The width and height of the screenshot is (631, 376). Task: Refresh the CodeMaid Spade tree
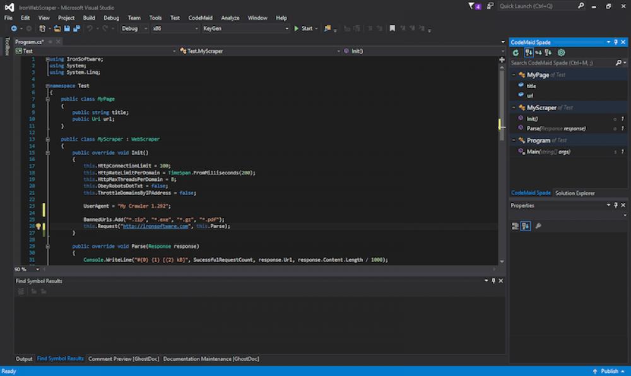click(x=516, y=53)
